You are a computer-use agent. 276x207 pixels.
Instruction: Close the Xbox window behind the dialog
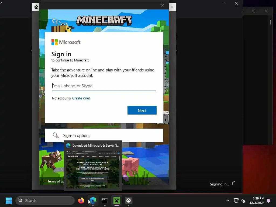coord(172,7)
